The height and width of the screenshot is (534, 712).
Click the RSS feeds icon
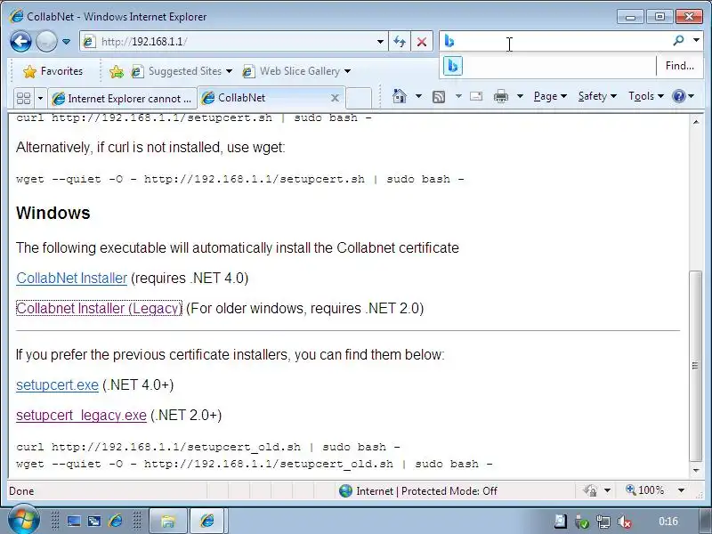439,96
